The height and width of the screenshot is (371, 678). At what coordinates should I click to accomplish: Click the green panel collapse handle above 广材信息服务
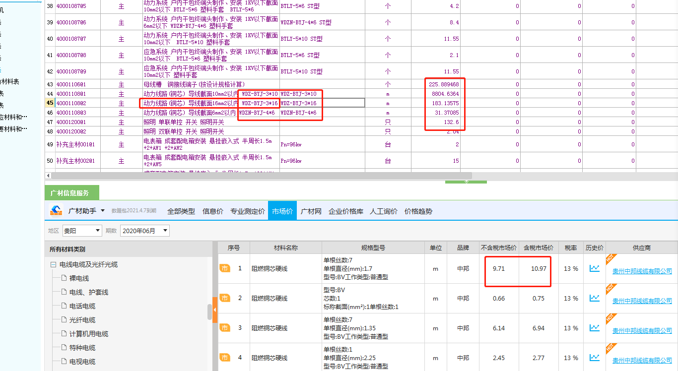[x=466, y=182]
